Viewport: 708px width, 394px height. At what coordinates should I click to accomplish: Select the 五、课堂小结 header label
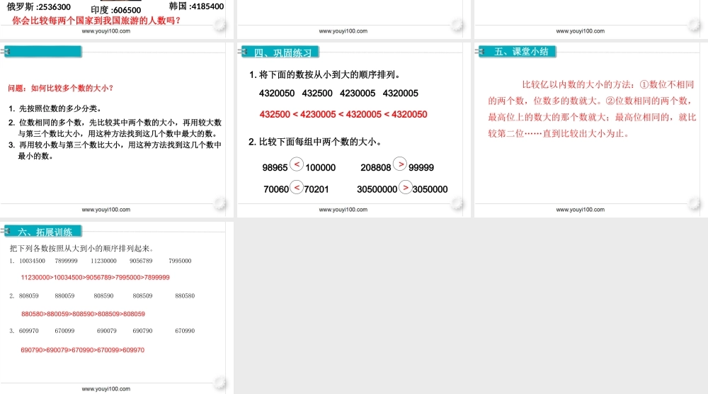click(520, 52)
